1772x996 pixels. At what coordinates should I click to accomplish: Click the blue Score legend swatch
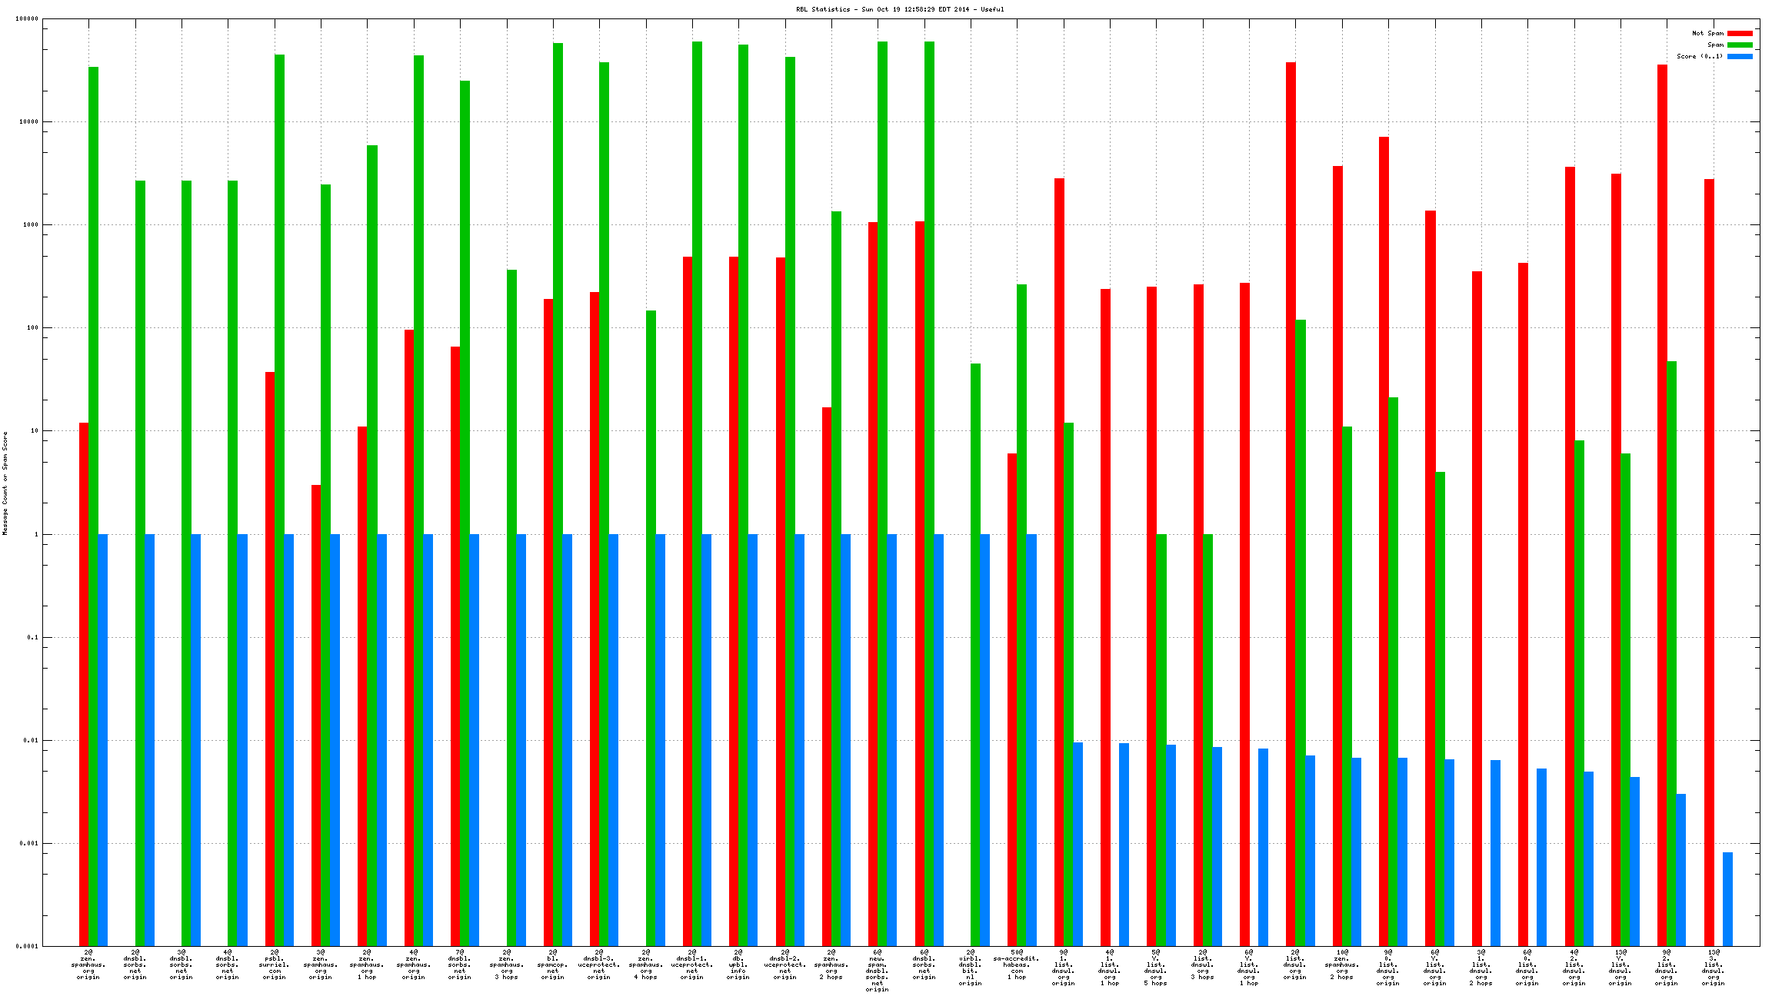(x=1740, y=56)
